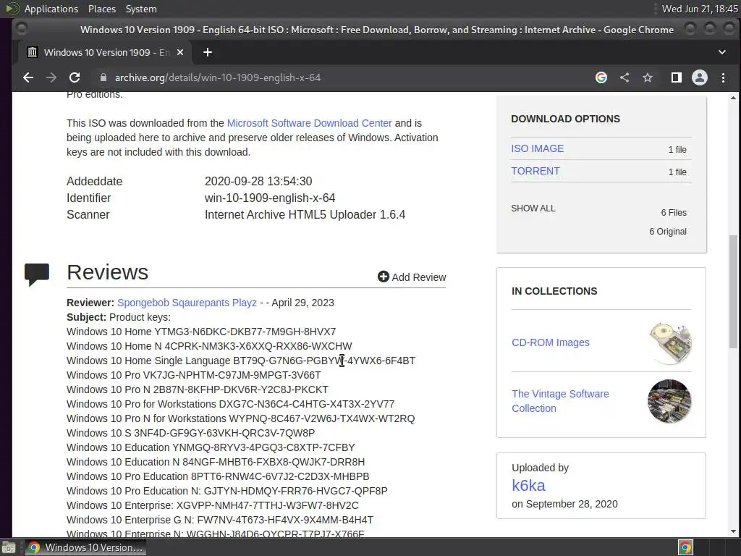
Task: Click Scanner value Internet Archive HTML5 Uploader
Action: click(x=305, y=214)
